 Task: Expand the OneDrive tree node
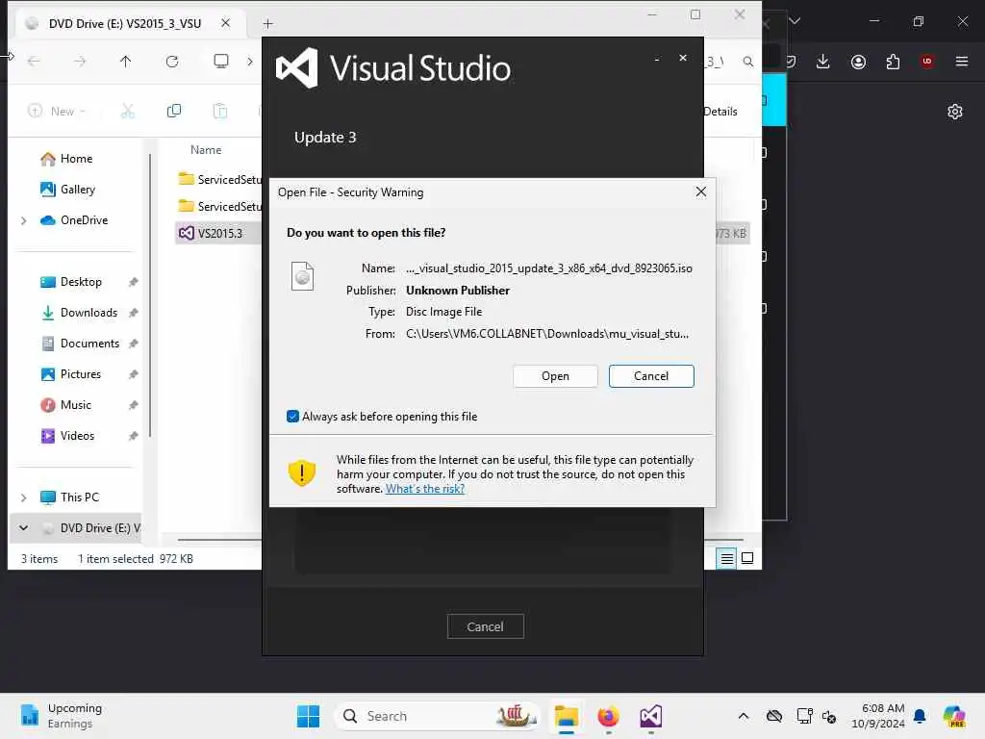(24, 220)
